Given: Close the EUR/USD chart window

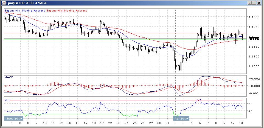Looking at the screenshot, I should 259,3.
